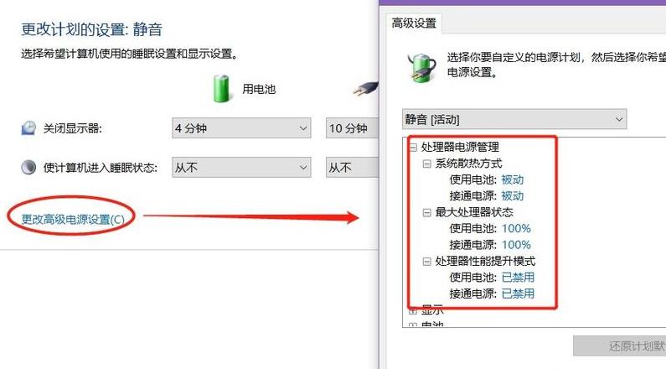Collapse the 最大处理器状态 node
This screenshot has width=666, height=369.
point(427,212)
